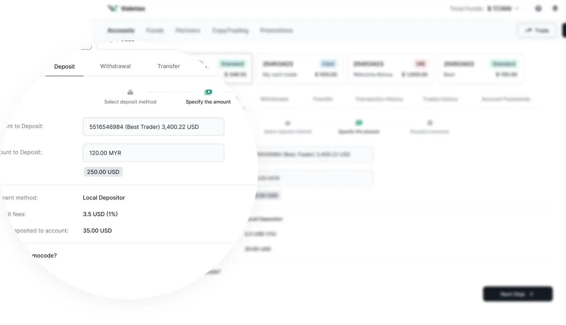
Task: Open the Promotions menu item
Action: pos(276,30)
